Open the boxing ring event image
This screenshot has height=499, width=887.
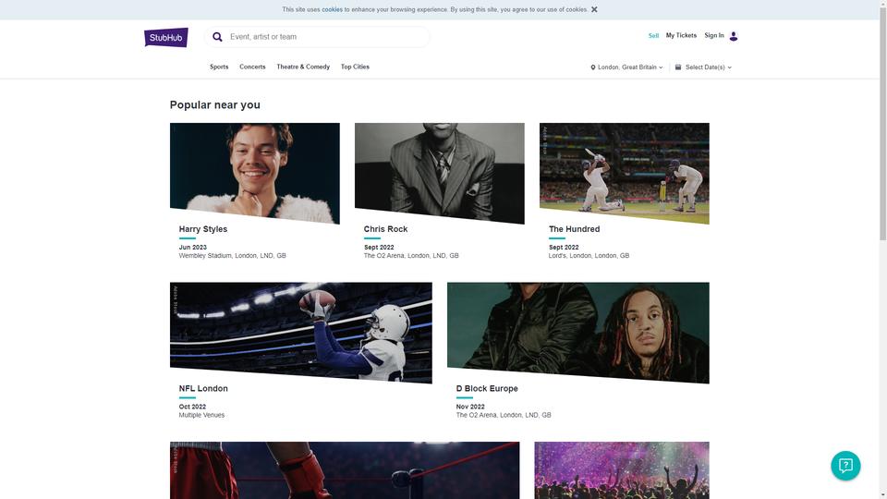click(345, 470)
